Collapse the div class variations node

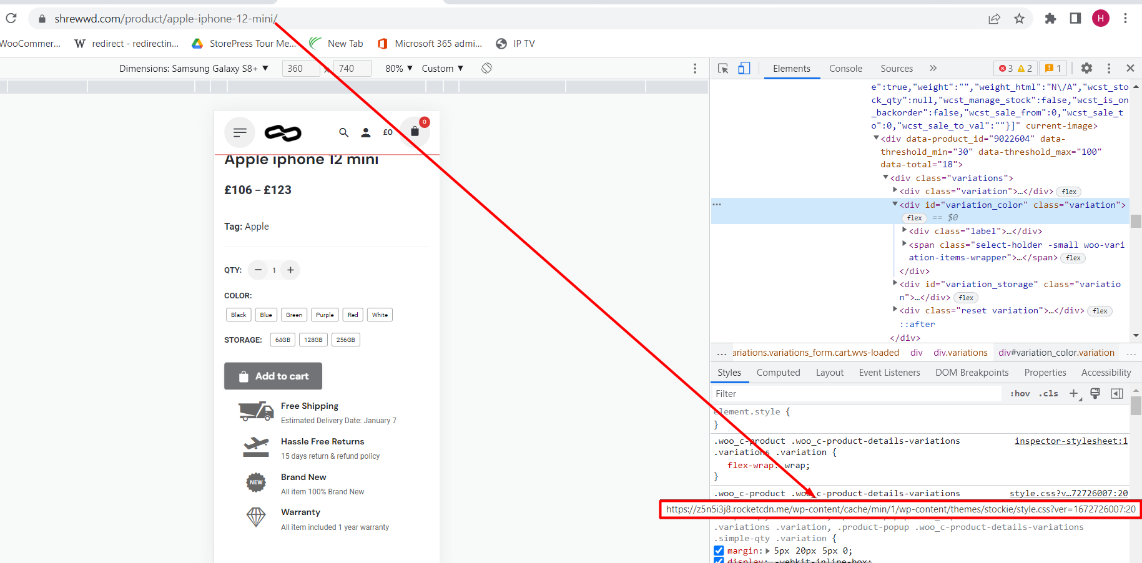885,177
